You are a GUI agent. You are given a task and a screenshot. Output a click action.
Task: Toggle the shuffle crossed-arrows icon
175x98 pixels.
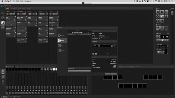[162, 16]
